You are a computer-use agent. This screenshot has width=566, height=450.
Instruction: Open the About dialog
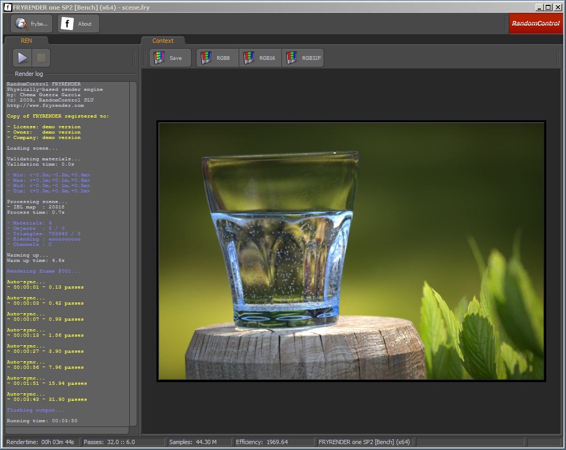point(78,24)
